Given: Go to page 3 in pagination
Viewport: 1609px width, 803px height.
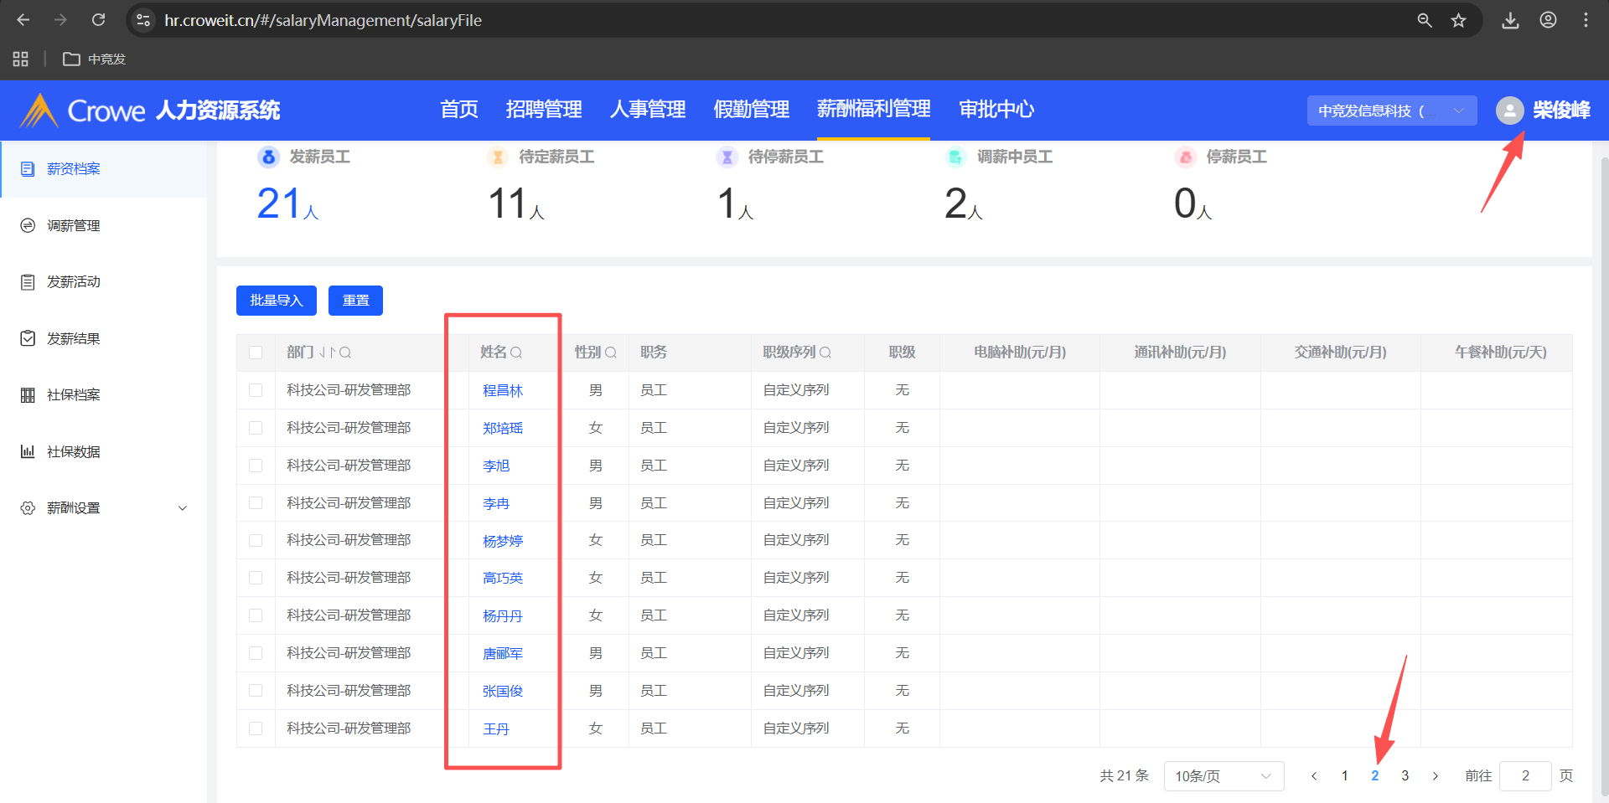Looking at the screenshot, I should coord(1405,776).
